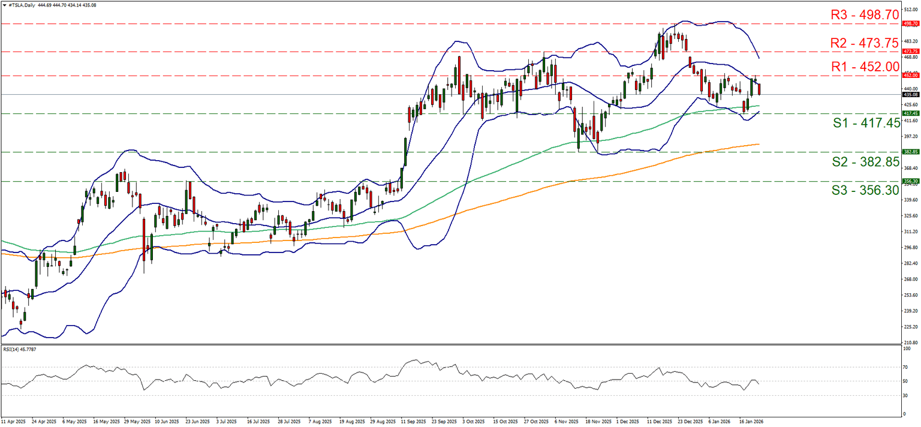The width and height of the screenshot is (921, 427).
Task: Click the S1 - 417.45 support label
Action: (866, 123)
